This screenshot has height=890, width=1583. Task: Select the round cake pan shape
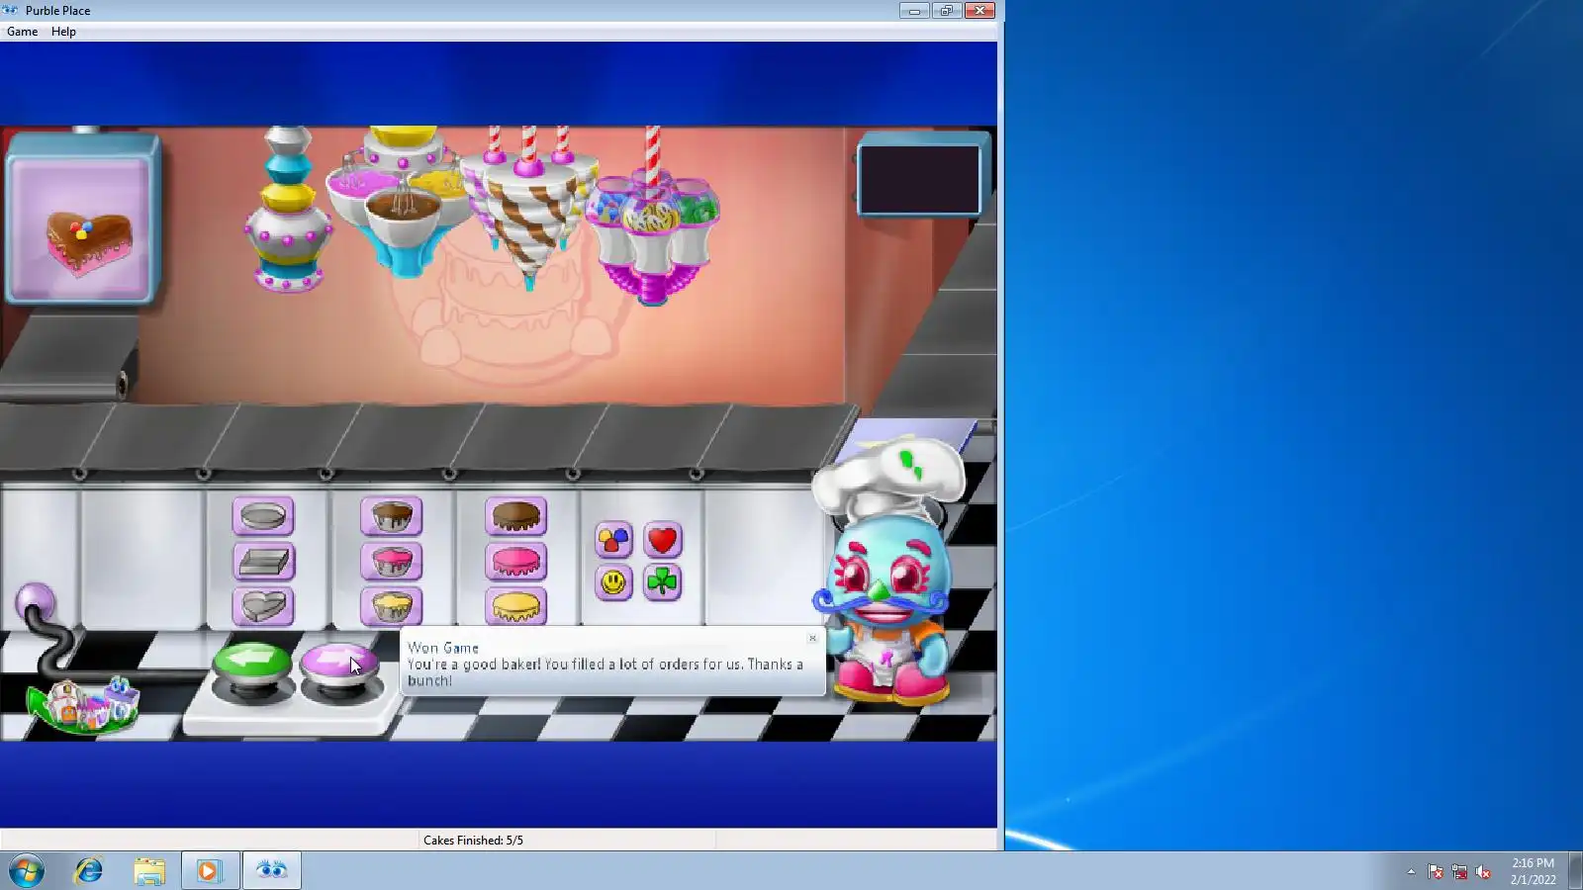(263, 516)
